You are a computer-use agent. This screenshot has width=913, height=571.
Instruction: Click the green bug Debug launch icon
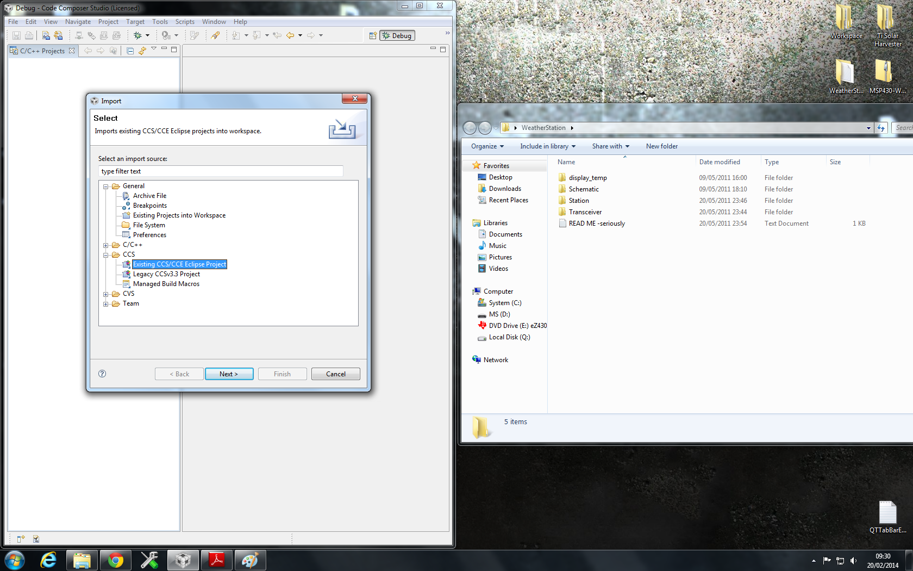[x=137, y=35]
